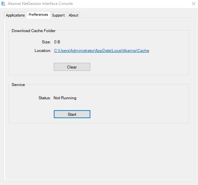
Task: Click the "Location:" label
Action: coord(43,51)
